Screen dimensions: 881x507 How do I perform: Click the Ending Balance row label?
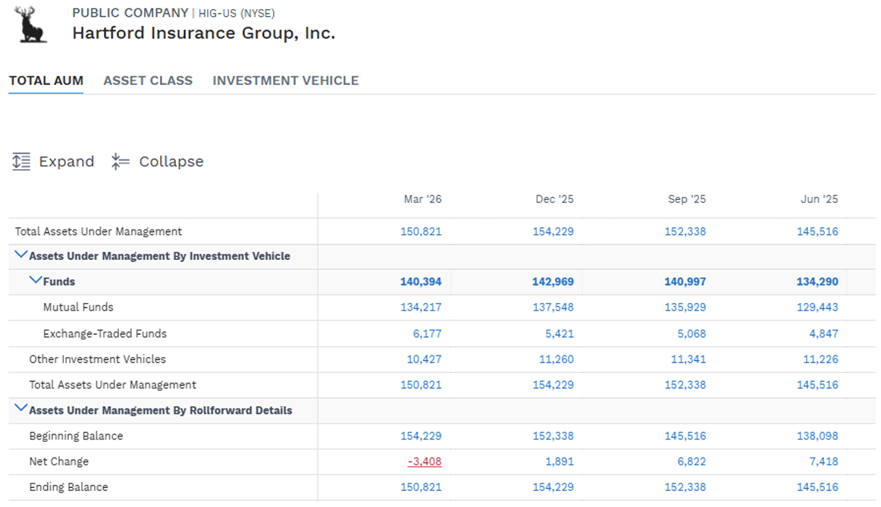(x=68, y=487)
